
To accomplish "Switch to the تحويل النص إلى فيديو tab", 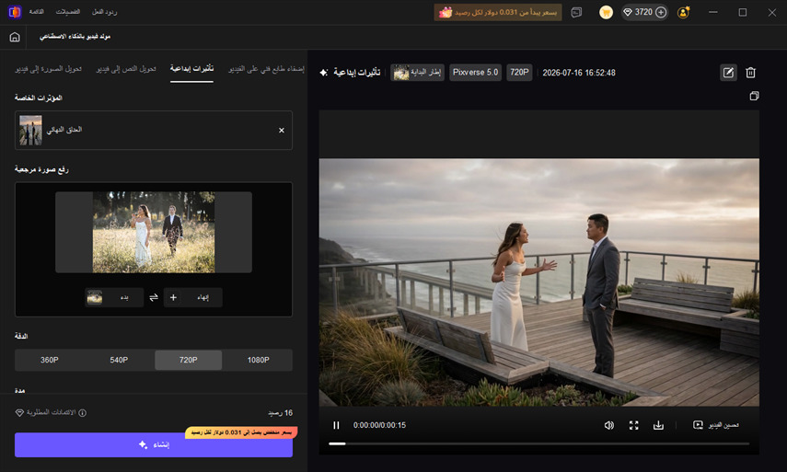I will 126,69.
